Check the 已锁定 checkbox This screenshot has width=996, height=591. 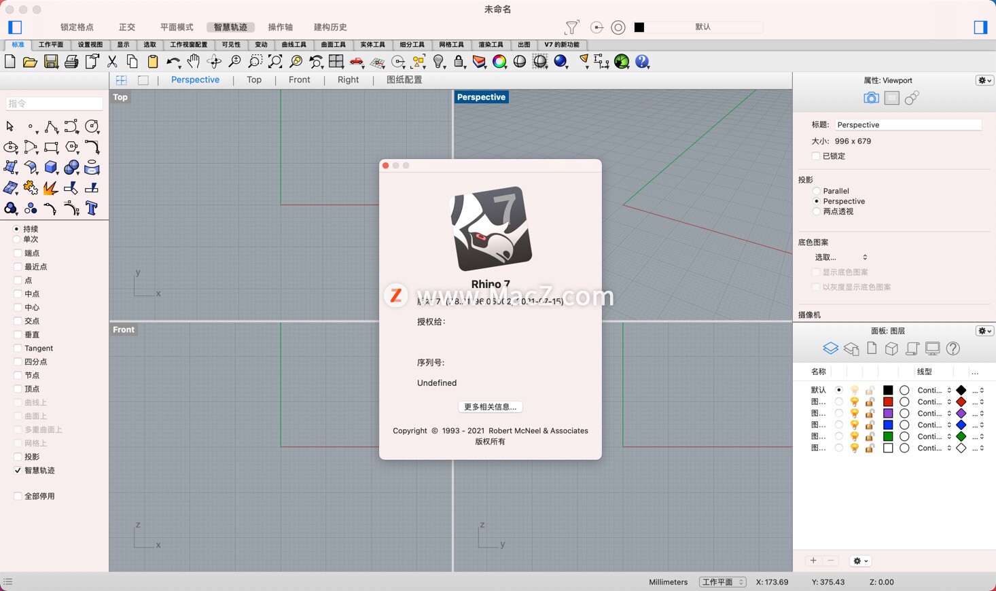coord(816,156)
